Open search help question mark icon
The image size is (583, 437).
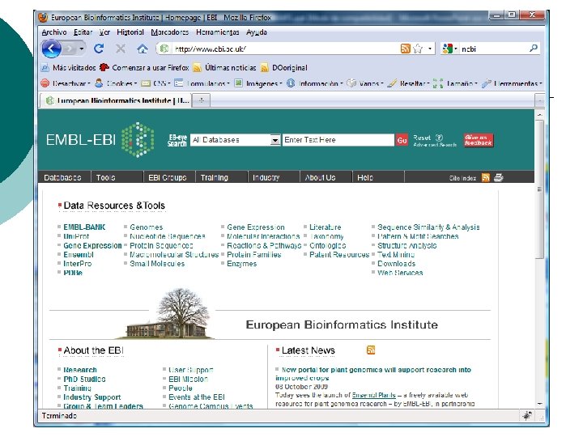(x=439, y=138)
